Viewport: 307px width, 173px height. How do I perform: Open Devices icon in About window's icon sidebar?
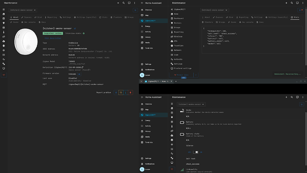[x=4, y=23]
